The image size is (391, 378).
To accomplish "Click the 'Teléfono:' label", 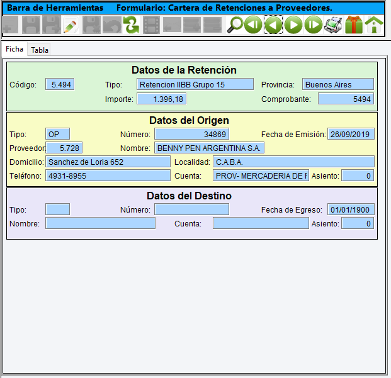I will click(x=25, y=176).
